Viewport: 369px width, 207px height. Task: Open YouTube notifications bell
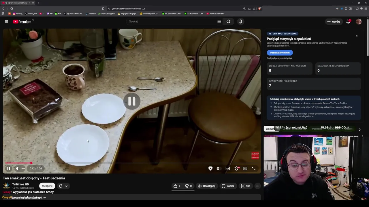tap(348, 22)
